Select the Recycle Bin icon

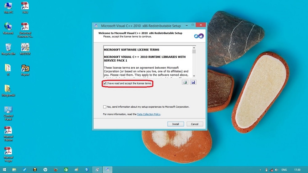[x=8, y=49]
